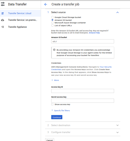This screenshot has height=141, width=130.
Task: Focus the Access key ID input field
Action: 83,91
